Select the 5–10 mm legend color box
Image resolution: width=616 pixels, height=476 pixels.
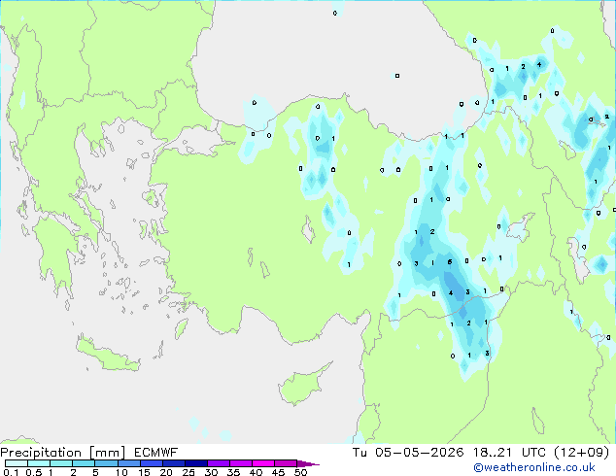(x=106, y=463)
